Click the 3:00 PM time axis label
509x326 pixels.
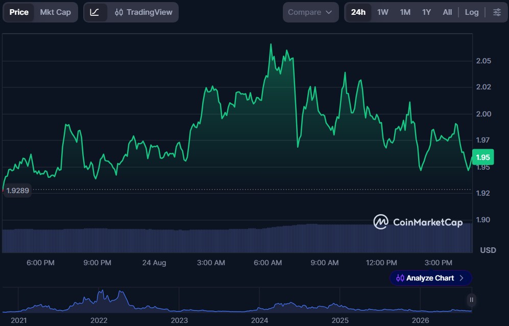click(438, 263)
